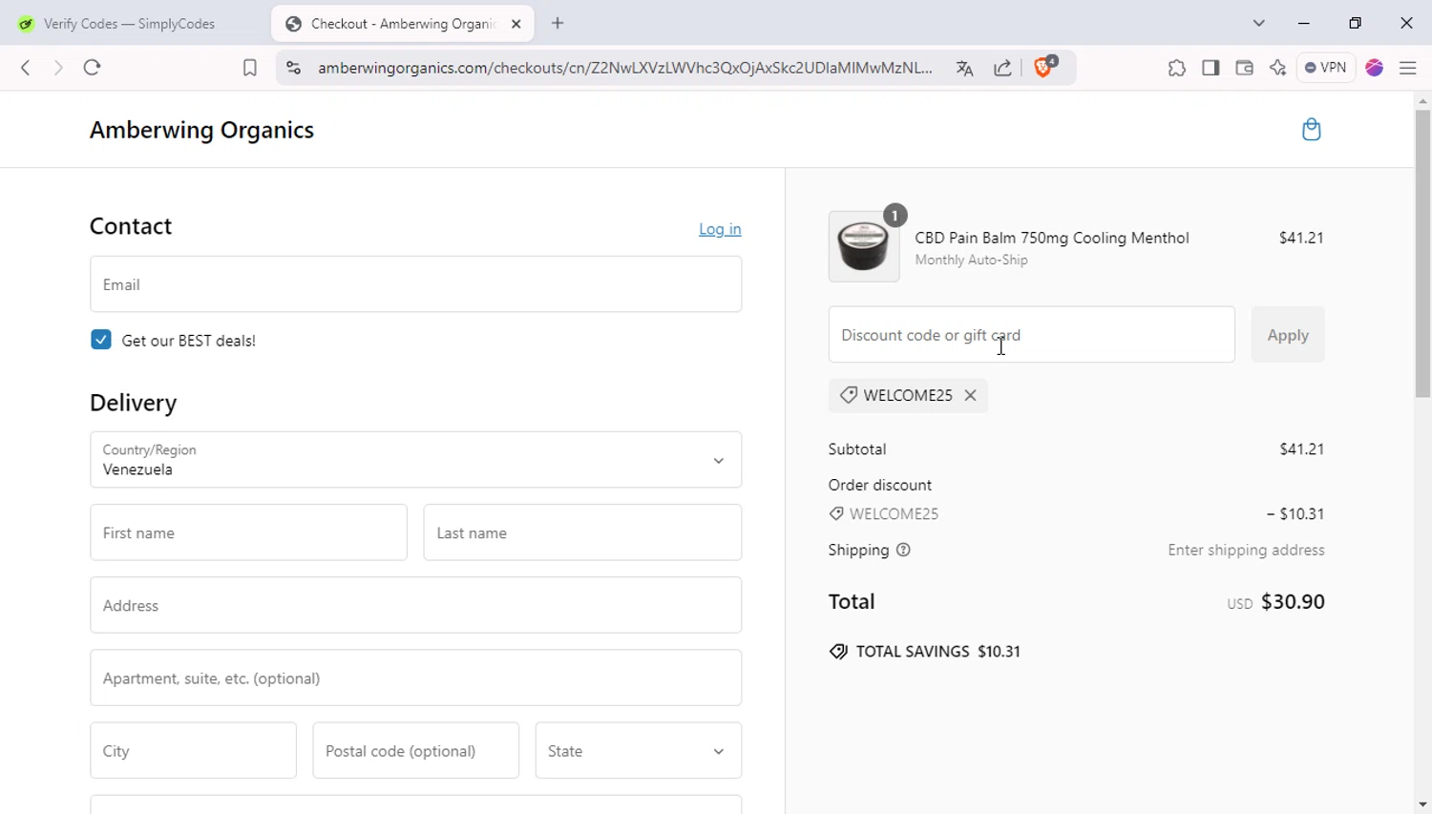
Task: Open Brave Shields lion icon
Action: tap(1044, 67)
